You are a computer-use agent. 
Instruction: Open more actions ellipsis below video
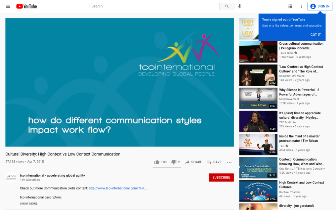pyautogui.click(x=229, y=162)
